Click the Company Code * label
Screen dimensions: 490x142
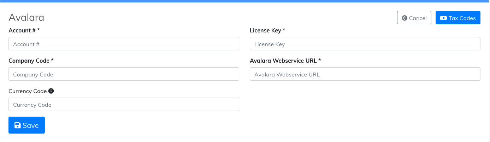31,61
